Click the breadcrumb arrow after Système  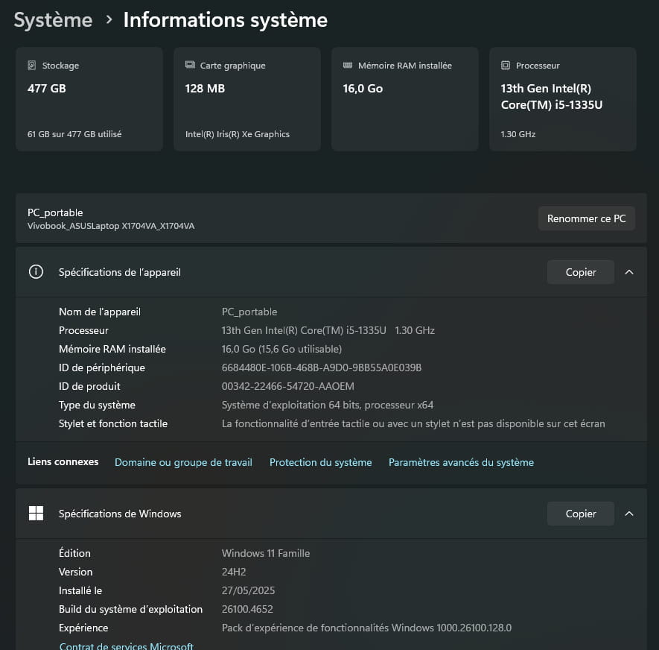click(109, 19)
